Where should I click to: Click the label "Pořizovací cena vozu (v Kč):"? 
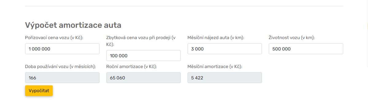[x=54, y=38]
